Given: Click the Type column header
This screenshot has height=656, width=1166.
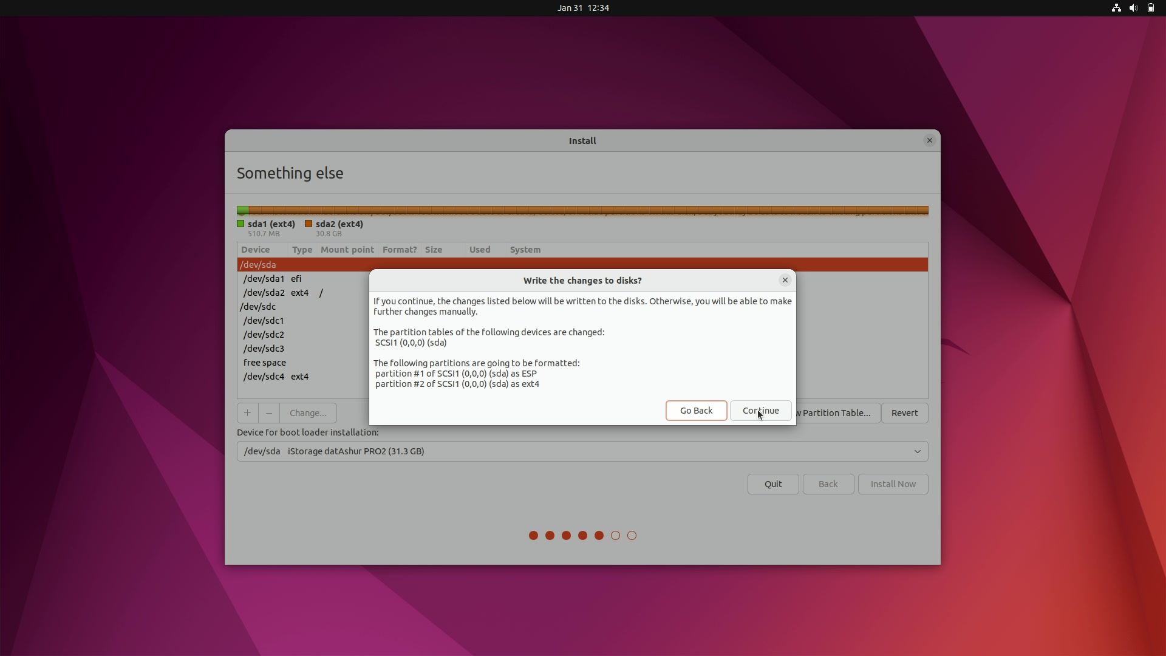Looking at the screenshot, I should tap(302, 250).
